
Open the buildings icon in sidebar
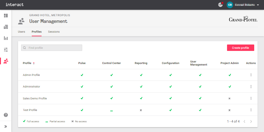click(x=5, y=27)
